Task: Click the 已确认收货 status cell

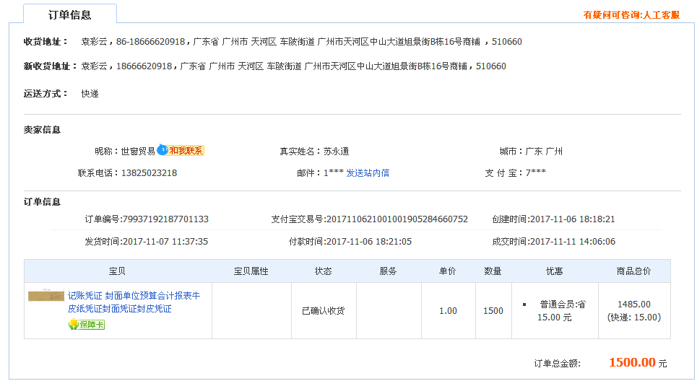Action: (x=324, y=311)
